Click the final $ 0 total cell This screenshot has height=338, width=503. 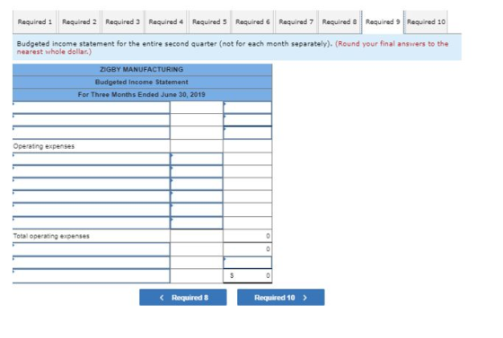pos(247,275)
